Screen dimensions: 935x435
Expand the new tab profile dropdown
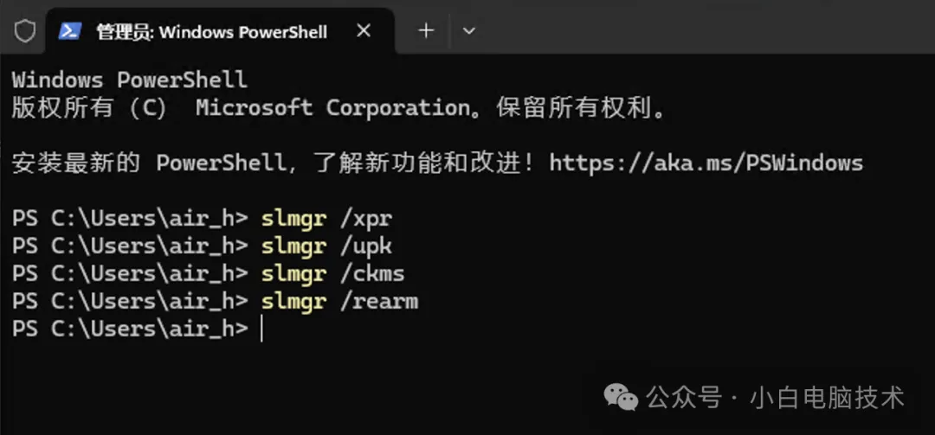[x=468, y=31]
